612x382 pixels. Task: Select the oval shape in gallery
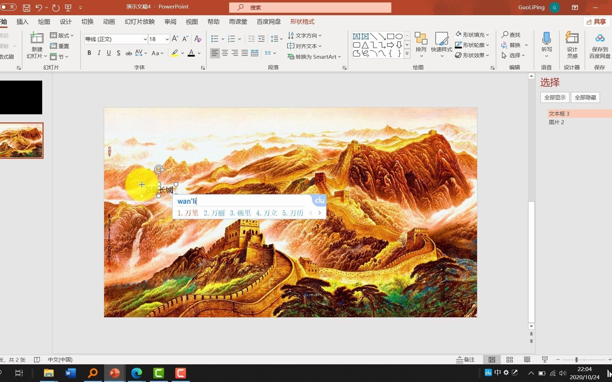[399, 36]
